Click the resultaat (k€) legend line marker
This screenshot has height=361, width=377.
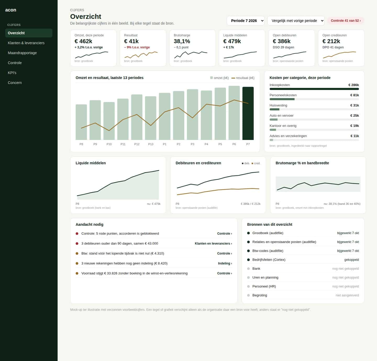(x=233, y=78)
